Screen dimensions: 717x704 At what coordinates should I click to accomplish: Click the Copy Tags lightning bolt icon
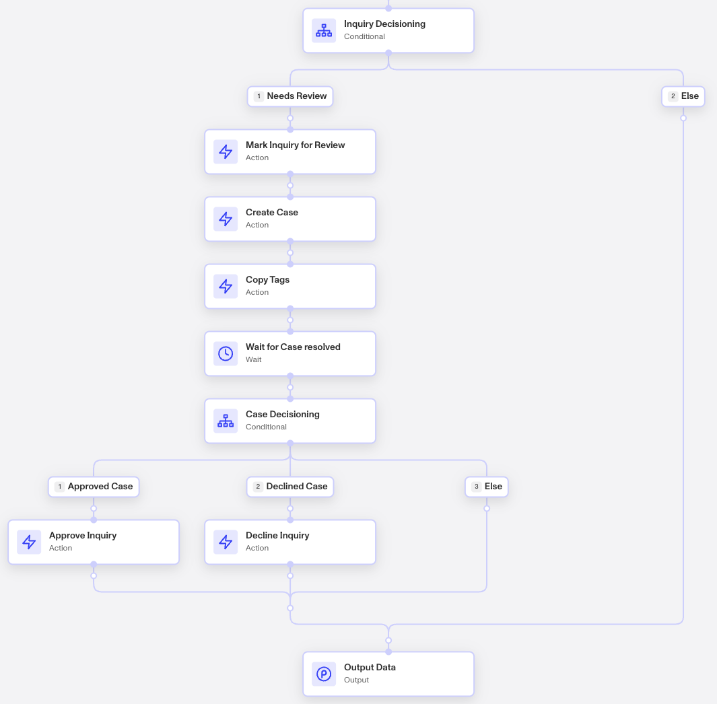[x=226, y=286]
